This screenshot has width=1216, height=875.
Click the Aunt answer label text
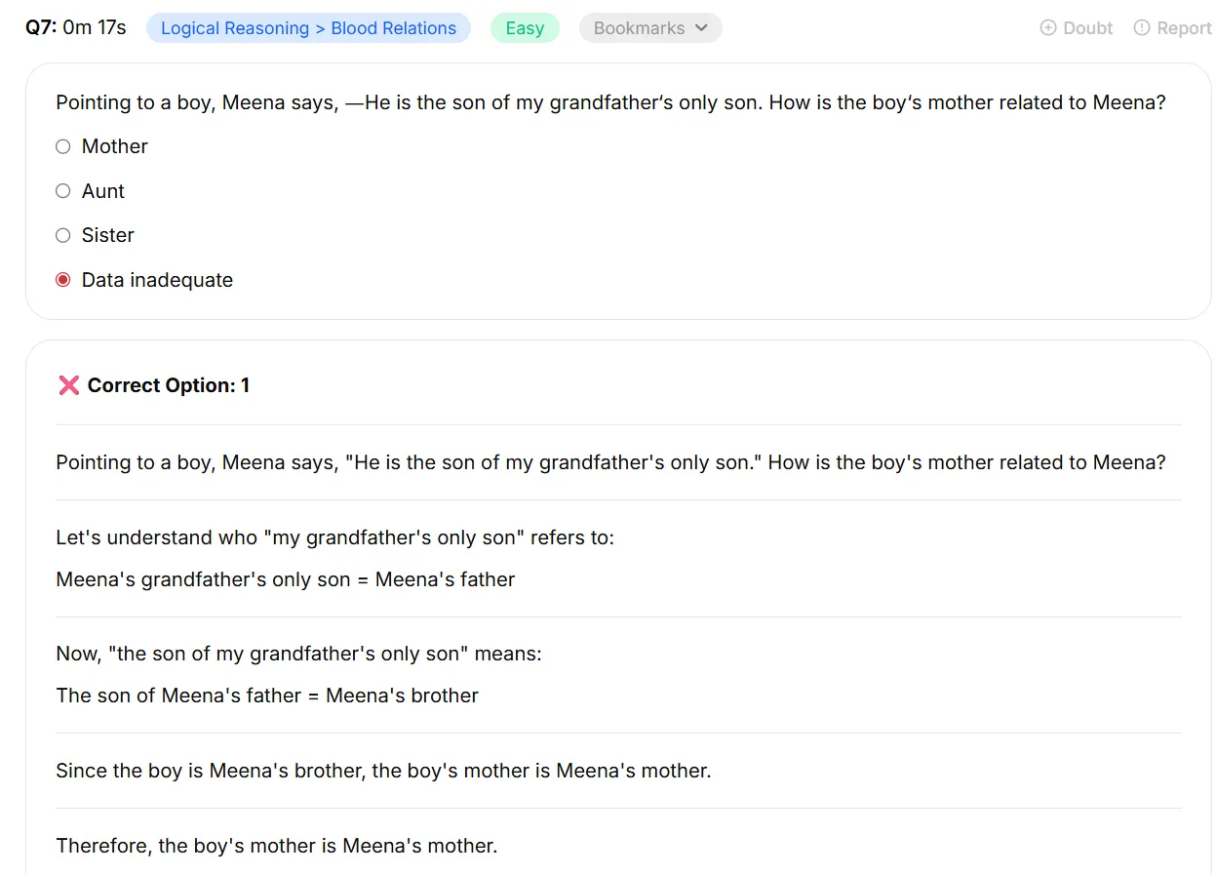pos(103,191)
